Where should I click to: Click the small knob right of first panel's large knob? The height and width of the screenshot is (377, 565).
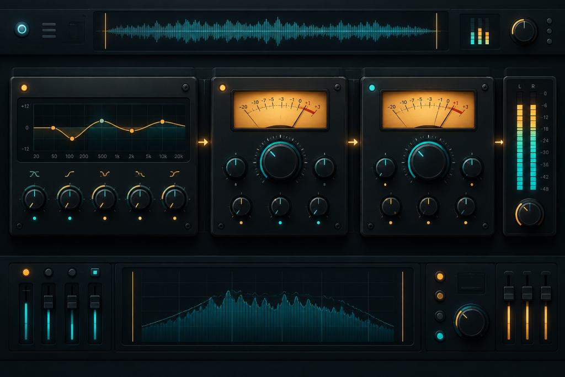[324, 168]
